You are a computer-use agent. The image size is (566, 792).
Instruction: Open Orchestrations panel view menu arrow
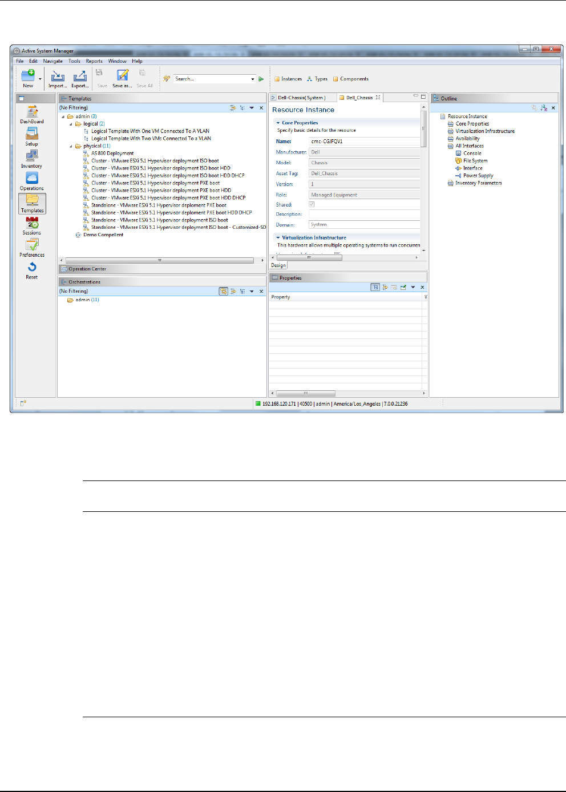252,292
